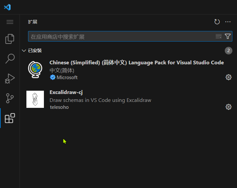
Task: Click the Excalidraw-cj extension thumbnail
Action: coord(35,99)
